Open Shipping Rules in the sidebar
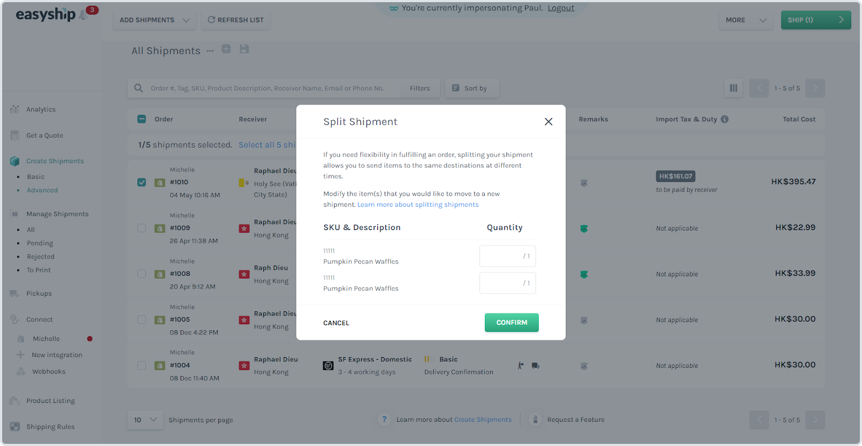 point(51,427)
